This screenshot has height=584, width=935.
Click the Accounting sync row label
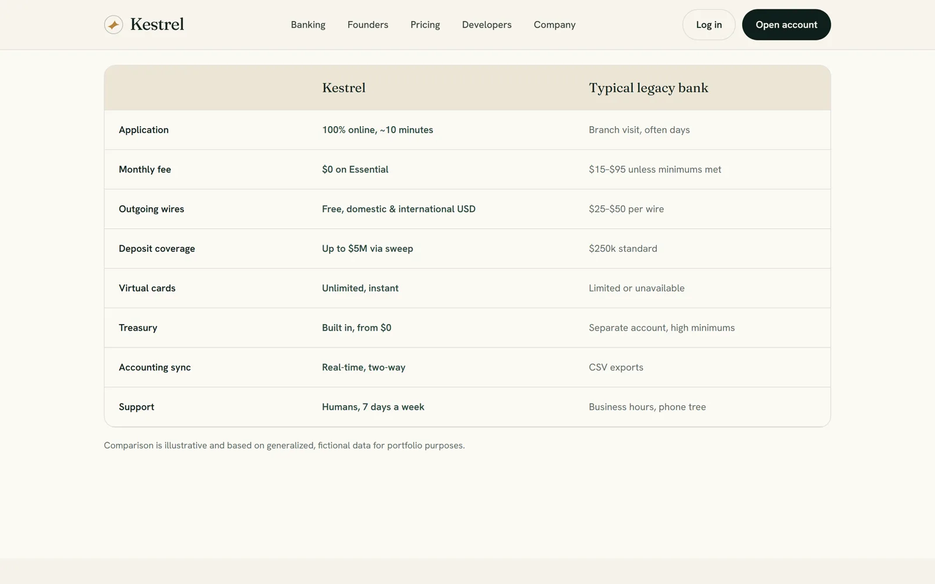click(155, 367)
